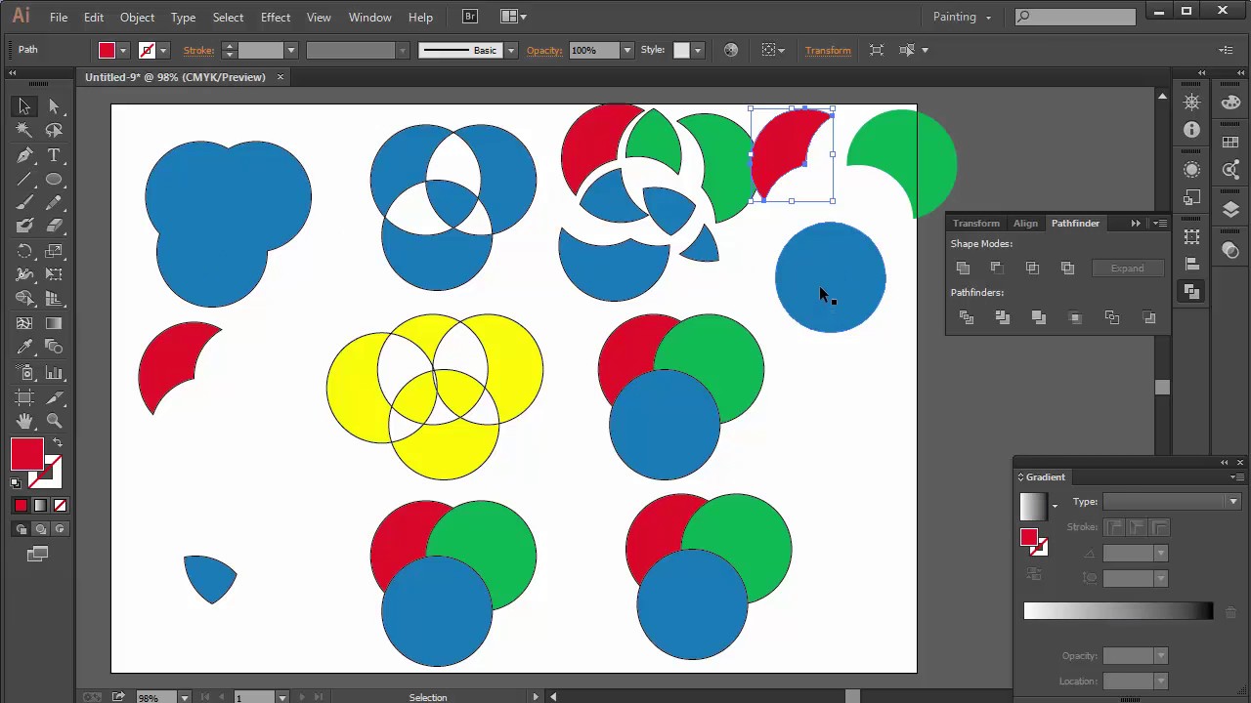1251x703 pixels.
Task: Click the Transform link in control bar
Action: pyautogui.click(x=828, y=50)
